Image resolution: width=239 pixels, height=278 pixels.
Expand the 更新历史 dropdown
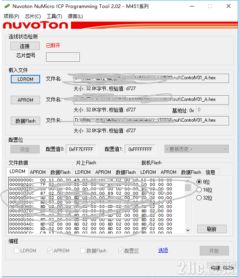coord(196,149)
